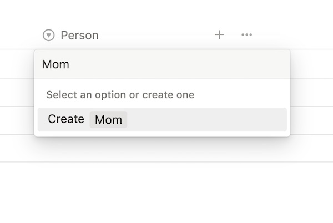Click the select-type icon beside Person
This screenshot has width=333, height=223.
pyautogui.click(x=49, y=35)
